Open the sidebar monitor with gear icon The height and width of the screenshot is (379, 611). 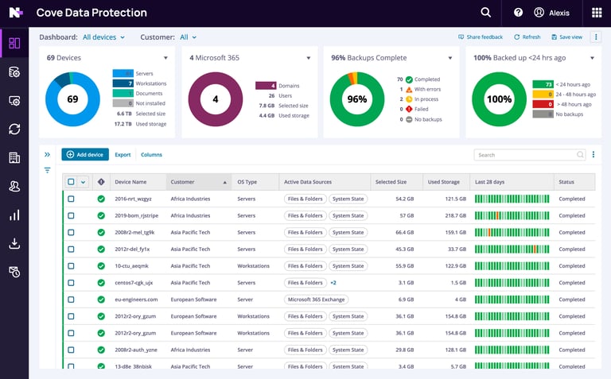click(x=14, y=101)
